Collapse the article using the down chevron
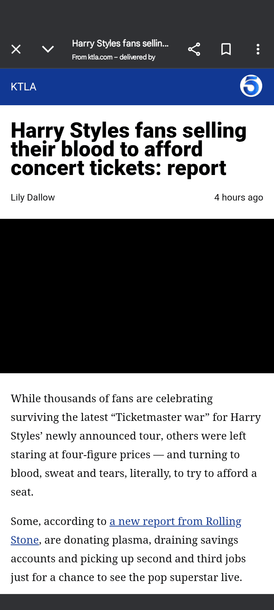274x610 pixels. [48, 49]
